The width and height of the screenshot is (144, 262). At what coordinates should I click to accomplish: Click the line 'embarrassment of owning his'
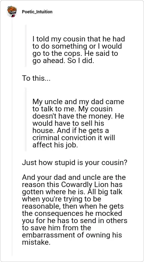point(72,235)
